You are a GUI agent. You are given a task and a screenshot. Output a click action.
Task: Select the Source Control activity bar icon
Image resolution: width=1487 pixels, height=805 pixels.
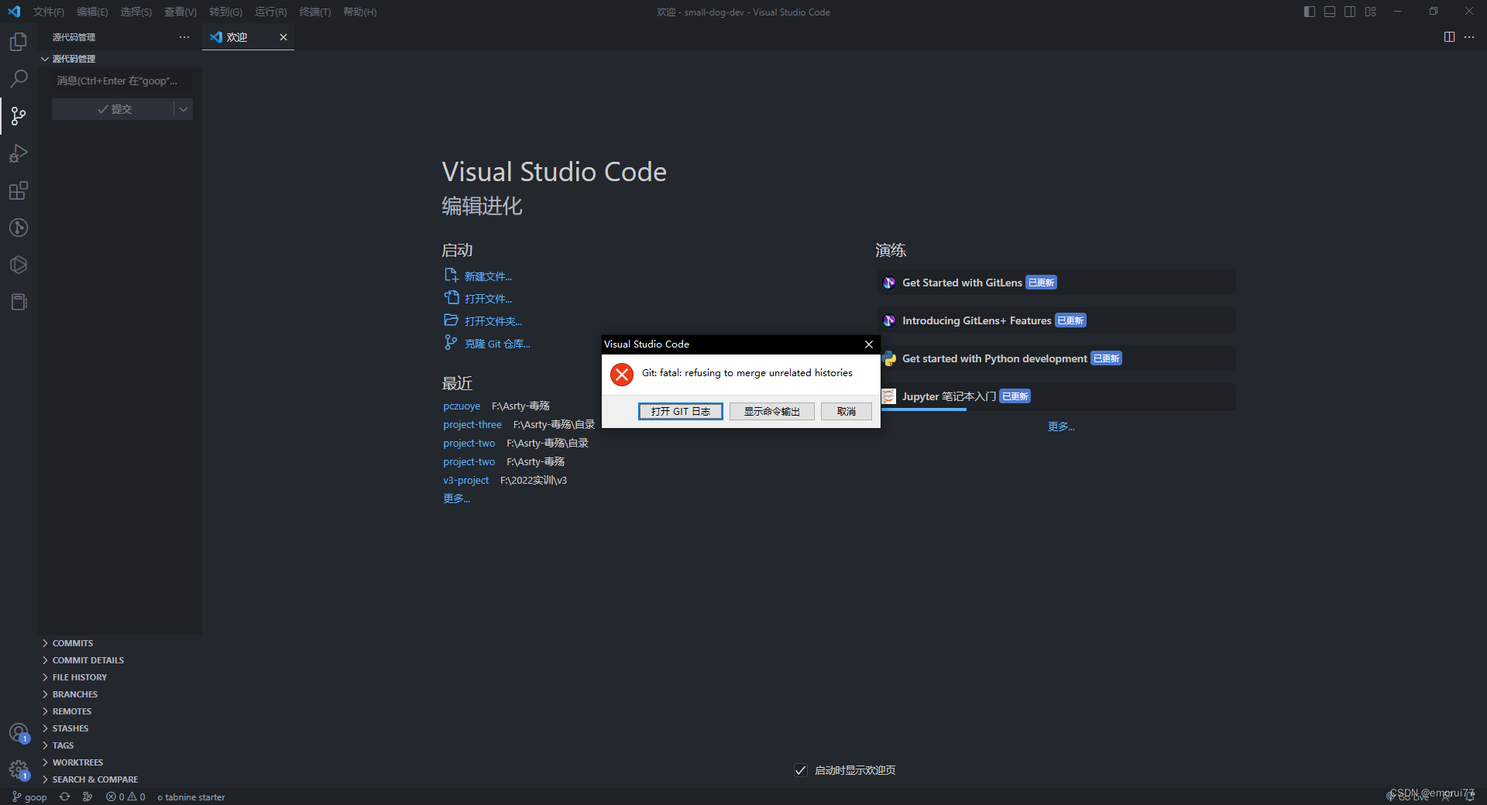pos(19,116)
